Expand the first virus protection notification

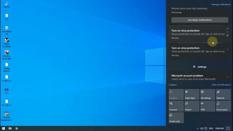point(228,32)
